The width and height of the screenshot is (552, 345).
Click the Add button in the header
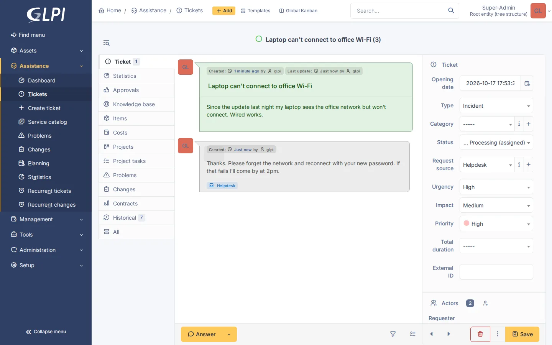224,11
